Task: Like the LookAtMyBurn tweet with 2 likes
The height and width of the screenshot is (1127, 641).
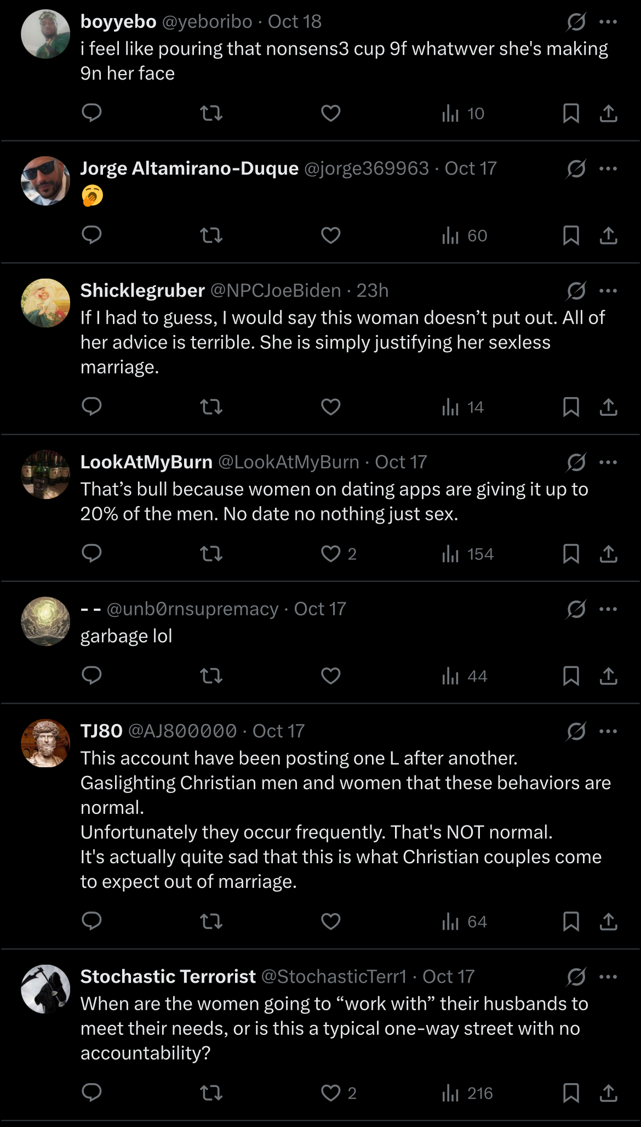Action: click(x=330, y=554)
